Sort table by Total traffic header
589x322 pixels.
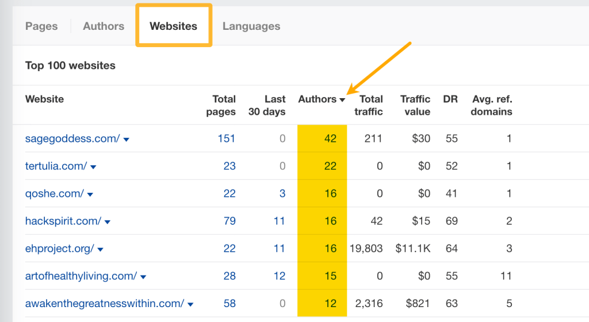click(x=369, y=106)
